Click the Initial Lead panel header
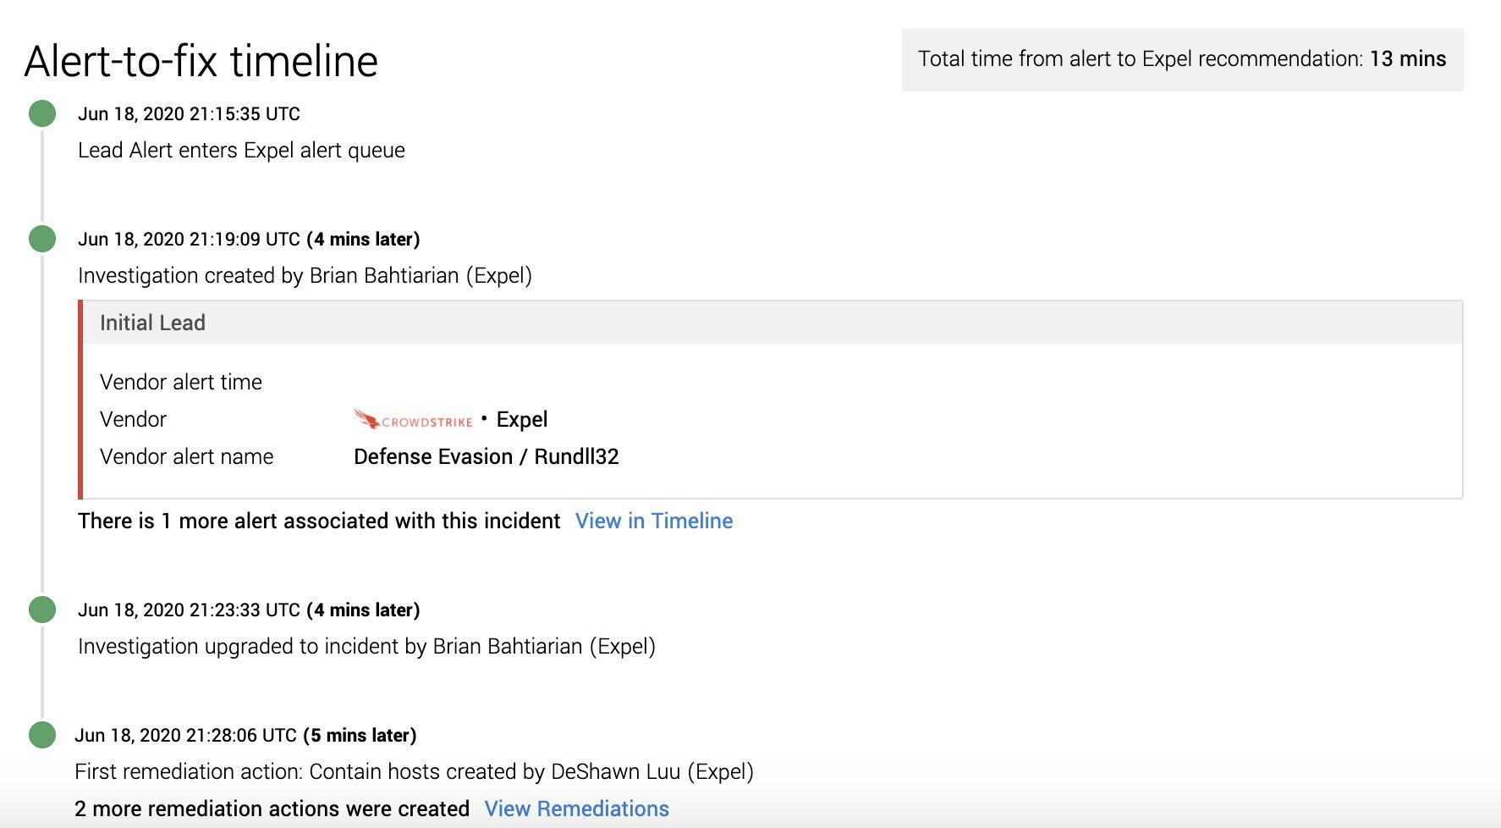The height and width of the screenshot is (828, 1501). click(771, 323)
